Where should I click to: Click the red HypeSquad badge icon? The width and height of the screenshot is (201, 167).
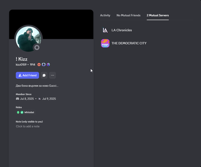point(39,65)
